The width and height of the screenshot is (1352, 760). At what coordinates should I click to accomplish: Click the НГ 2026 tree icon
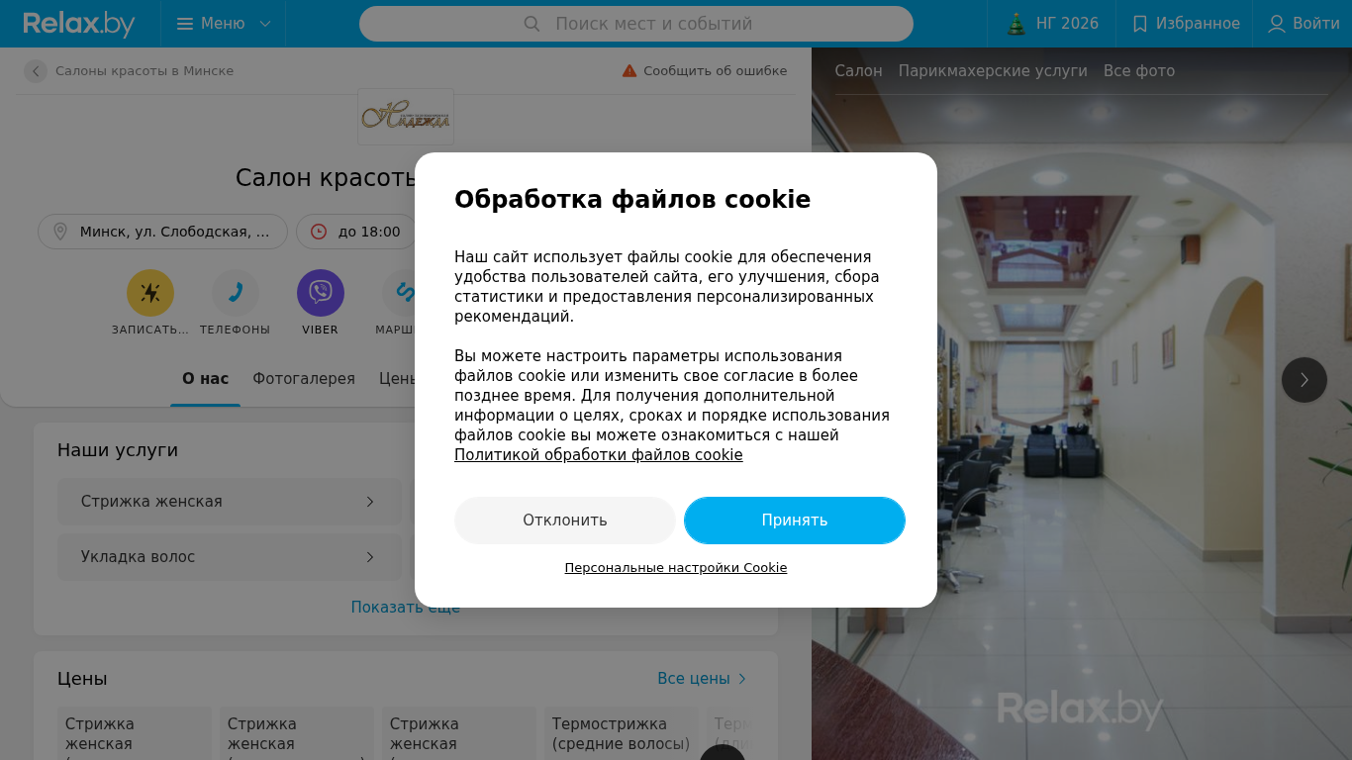tap(1016, 24)
